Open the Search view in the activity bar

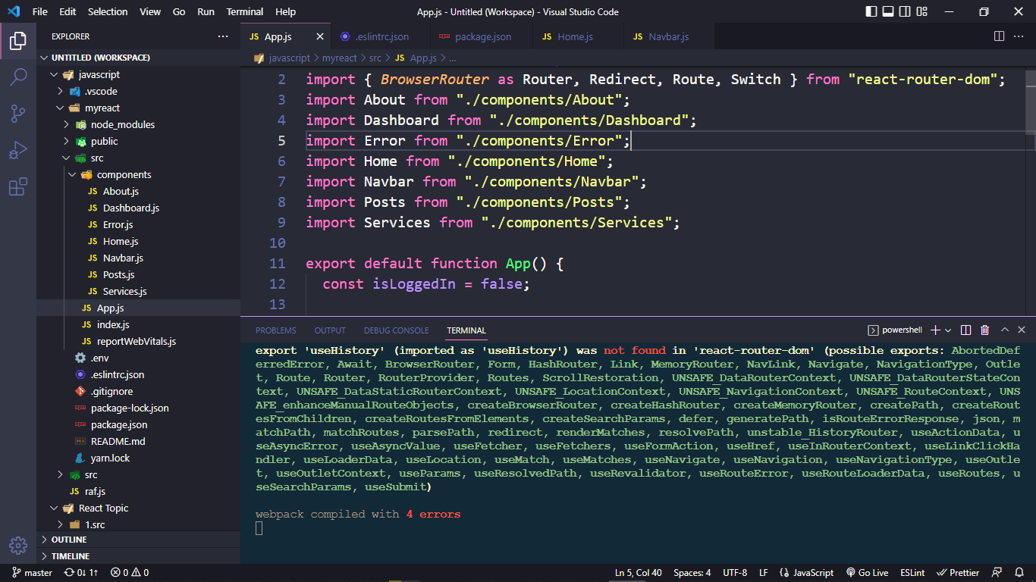pos(18,77)
